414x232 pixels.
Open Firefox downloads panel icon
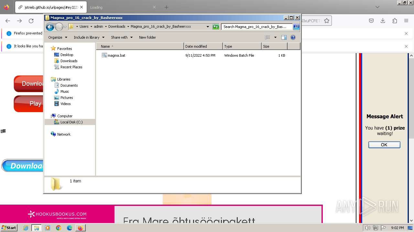[x=383, y=21]
